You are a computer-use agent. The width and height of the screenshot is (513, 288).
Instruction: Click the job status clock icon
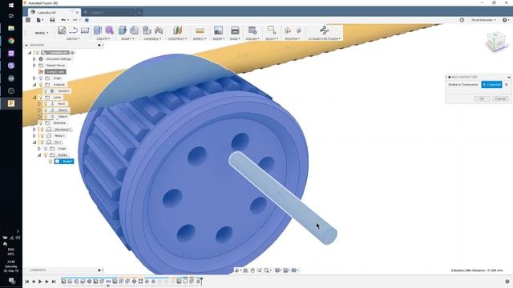click(x=462, y=20)
